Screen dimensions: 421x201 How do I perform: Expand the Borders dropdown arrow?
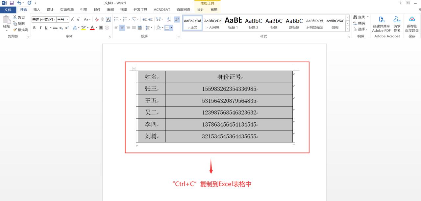171,28
